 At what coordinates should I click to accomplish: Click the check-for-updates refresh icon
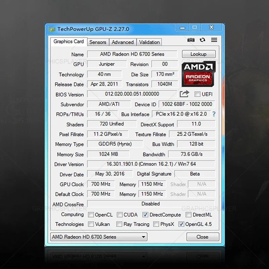coord(202,40)
